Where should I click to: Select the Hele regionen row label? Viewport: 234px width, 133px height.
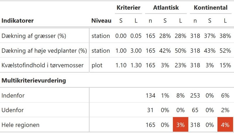tap(20, 125)
